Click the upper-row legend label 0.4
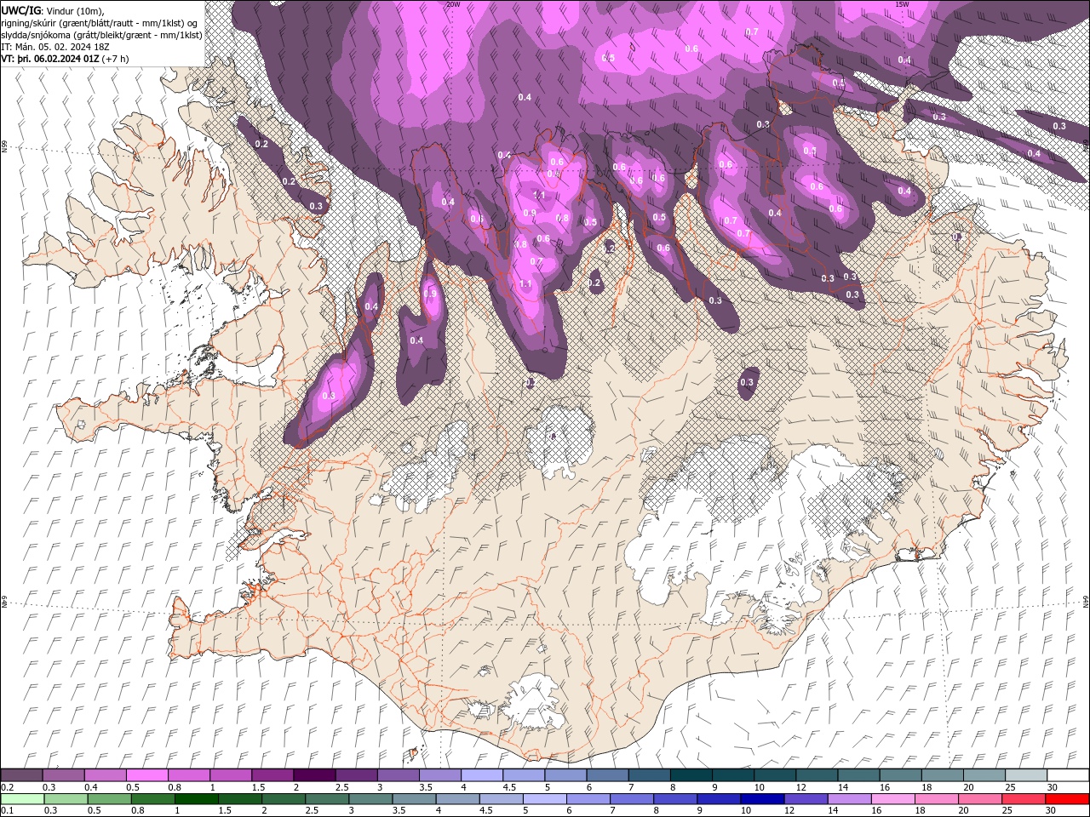 90,787
